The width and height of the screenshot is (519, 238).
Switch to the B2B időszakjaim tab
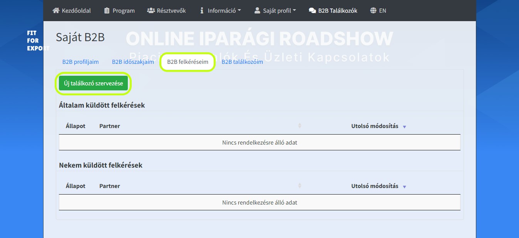coord(133,62)
